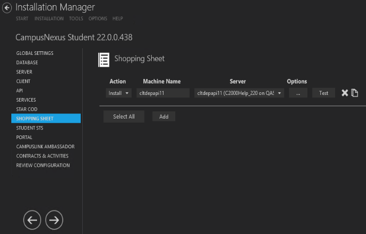Click the Action column header
Screen dimensions: 366x234
[x=118, y=82]
